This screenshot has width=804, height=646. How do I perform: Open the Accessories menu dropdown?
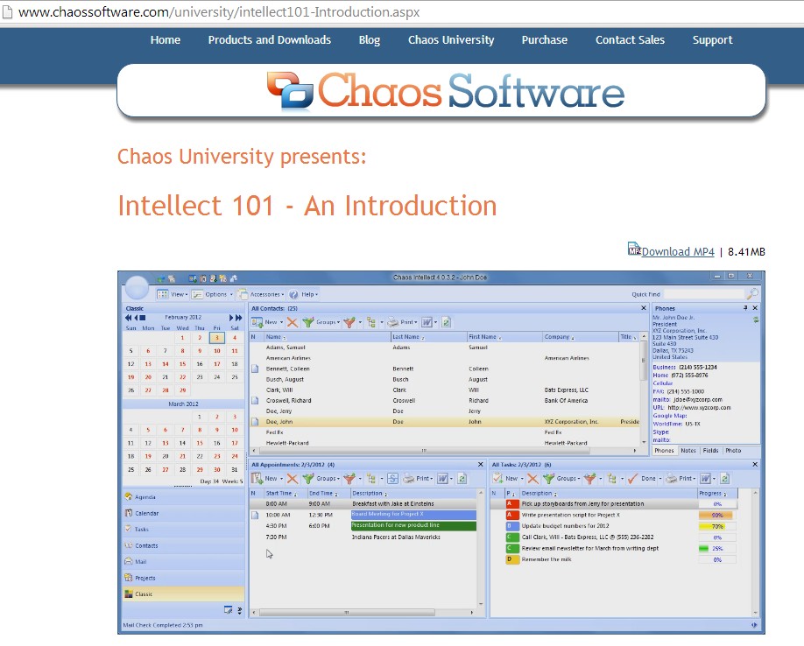[x=262, y=295]
